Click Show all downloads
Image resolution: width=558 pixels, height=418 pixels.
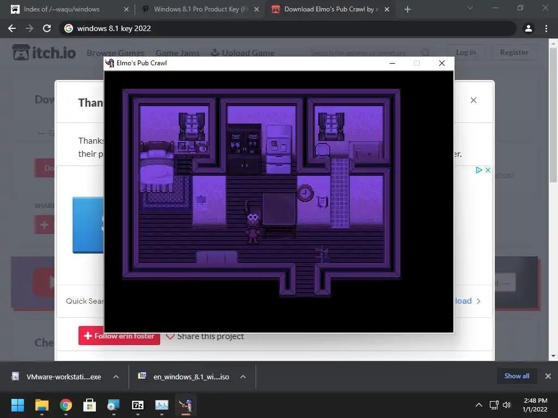point(517,376)
